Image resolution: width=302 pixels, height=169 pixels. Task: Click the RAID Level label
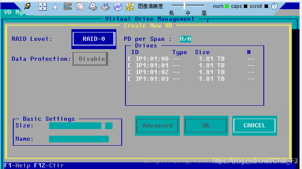coord(32,39)
